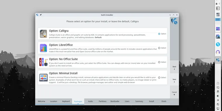Click the KaOS Installer window title text

click(x=107, y=15)
